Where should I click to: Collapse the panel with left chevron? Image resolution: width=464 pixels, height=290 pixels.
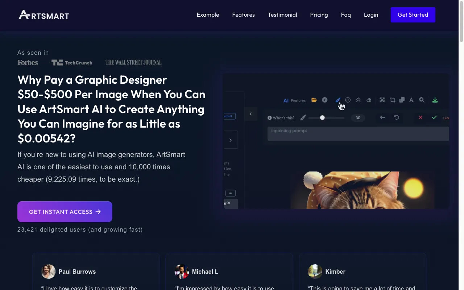(250, 114)
